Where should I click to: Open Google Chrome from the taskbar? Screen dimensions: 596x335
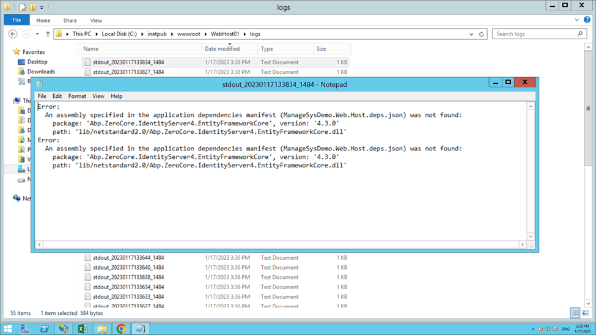121,328
